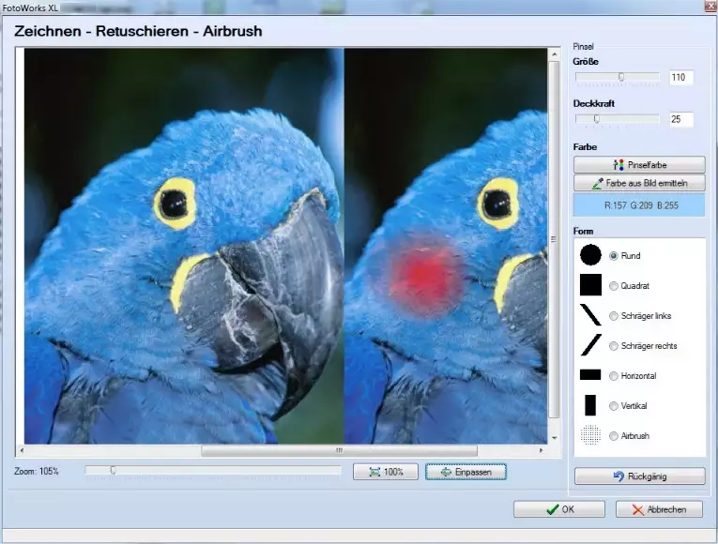Click the black square shape icon
718x544 pixels.
590,285
